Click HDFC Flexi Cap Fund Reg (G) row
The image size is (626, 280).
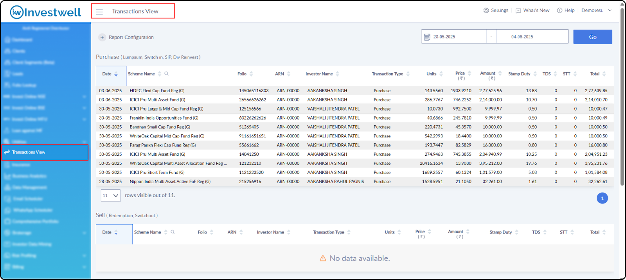pos(355,91)
